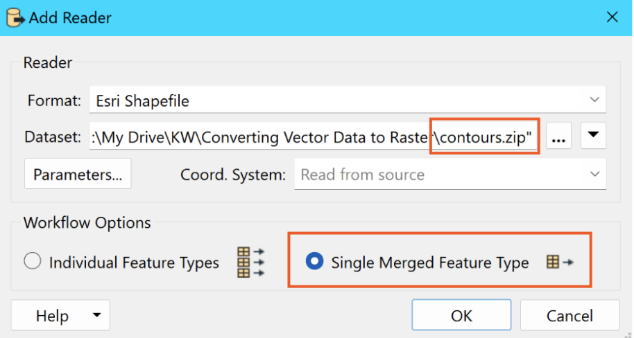Image resolution: width=634 pixels, height=338 pixels.
Task: Open the Parameters... dialog
Action: point(78,174)
